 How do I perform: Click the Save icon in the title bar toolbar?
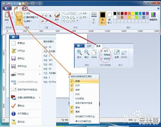click(x=9, y=4)
